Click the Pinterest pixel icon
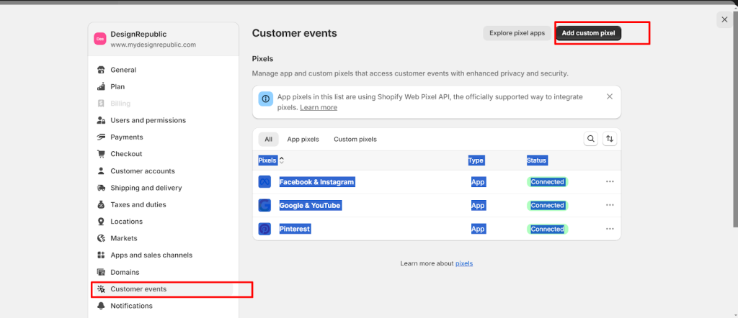Viewport: 738px width, 318px height. [264, 229]
